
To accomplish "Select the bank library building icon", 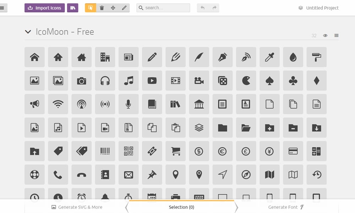I will point(199,104).
